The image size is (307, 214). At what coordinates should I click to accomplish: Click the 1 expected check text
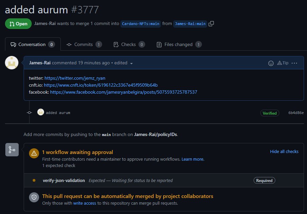tap(59, 165)
